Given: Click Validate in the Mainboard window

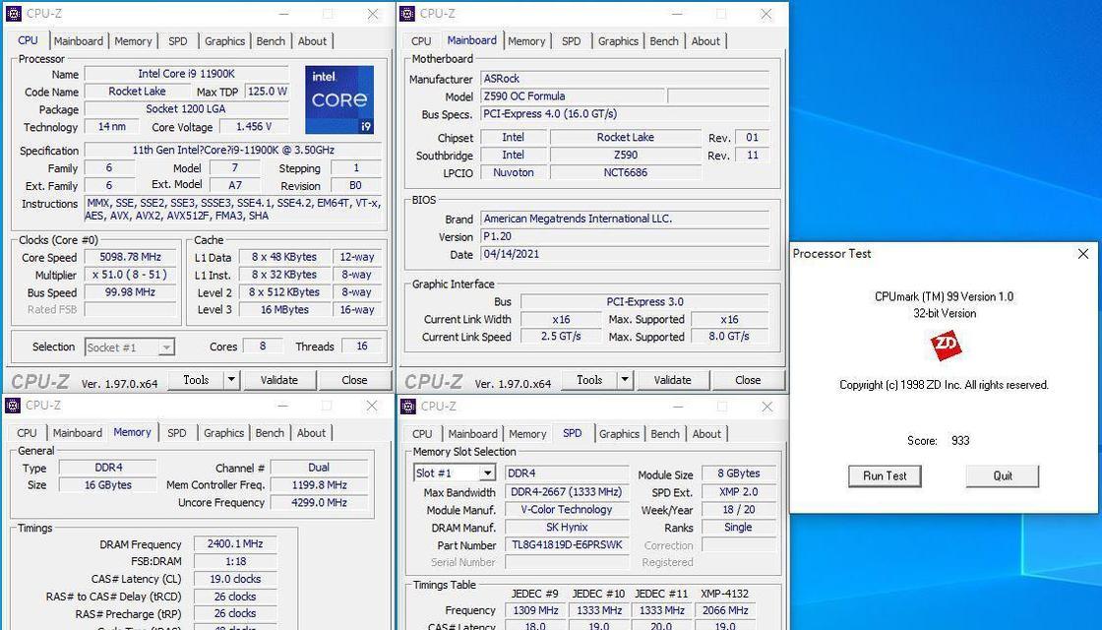Looking at the screenshot, I should (x=673, y=380).
